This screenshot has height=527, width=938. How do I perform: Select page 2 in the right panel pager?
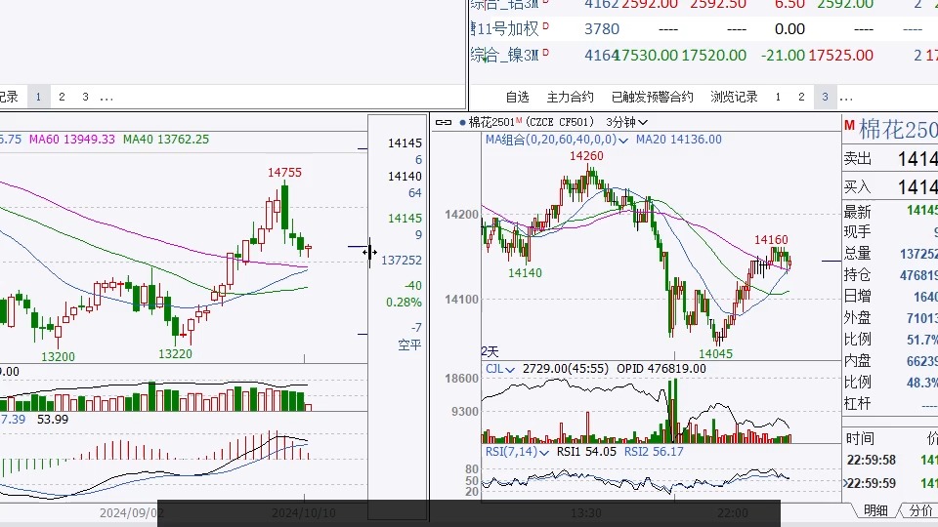[801, 97]
